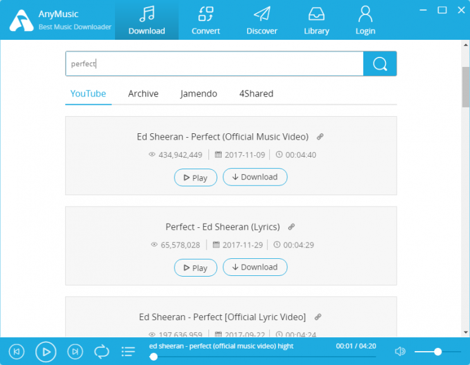This screenshot has height=365, width=470.
Task: Click the date 2017-11-09
Action: tap(245, 155)
